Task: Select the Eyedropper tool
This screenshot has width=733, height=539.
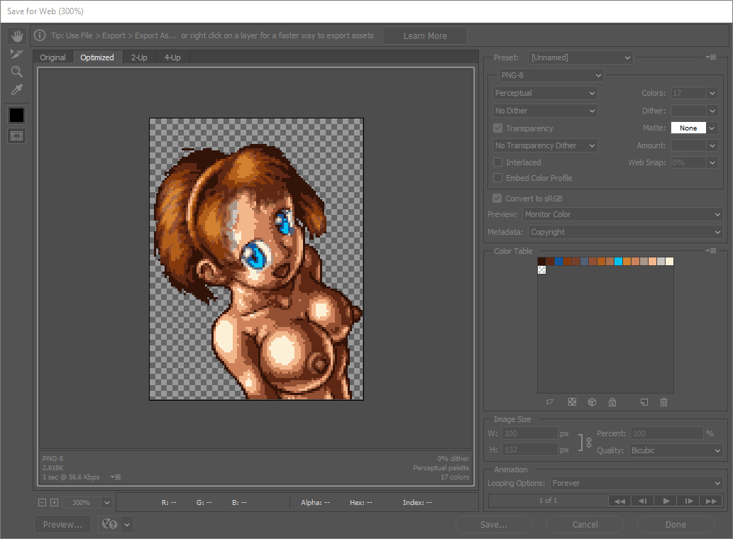Action: click(16, 89)
